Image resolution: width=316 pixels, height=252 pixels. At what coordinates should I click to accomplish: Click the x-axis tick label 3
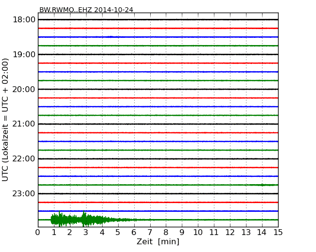click(x=86, y=233)
